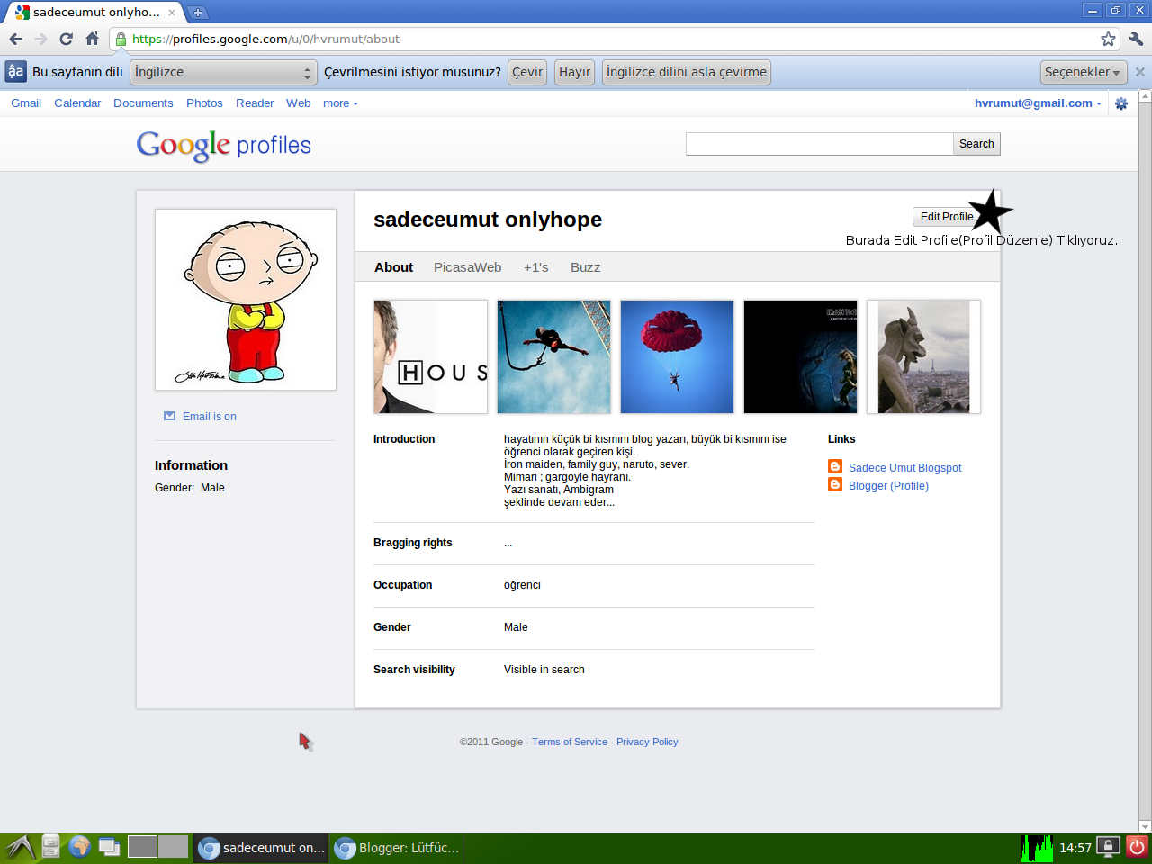
Task: Open the House photo thumbnail
Action: (430, 356)
